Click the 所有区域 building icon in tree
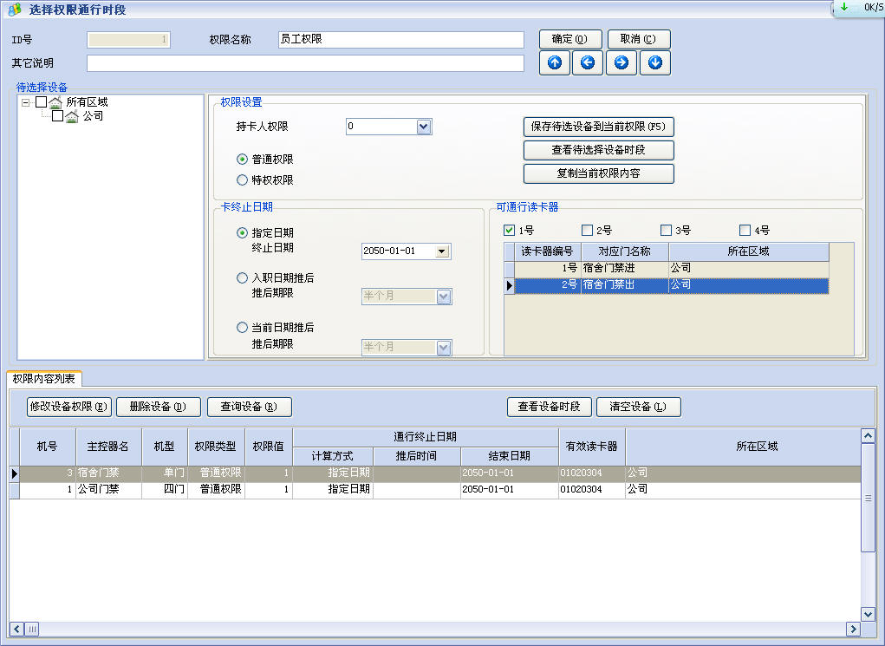This screenshot has height=646, width=885. click(55, 102)
